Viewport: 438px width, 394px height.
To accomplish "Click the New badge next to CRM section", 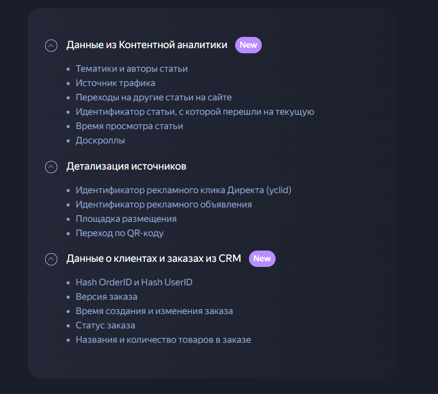I will (x=262, y=259).
